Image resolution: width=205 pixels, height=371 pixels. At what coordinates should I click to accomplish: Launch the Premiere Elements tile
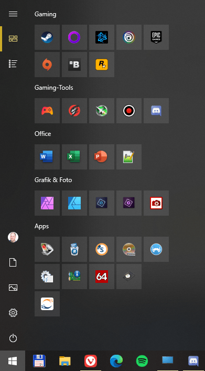129,203
